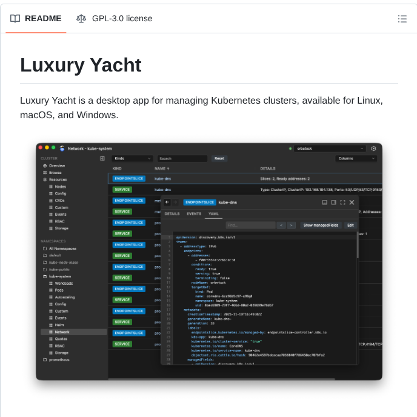Click the YAML panel vertical scrollbar
417x417 pixels.
[358, 246]
